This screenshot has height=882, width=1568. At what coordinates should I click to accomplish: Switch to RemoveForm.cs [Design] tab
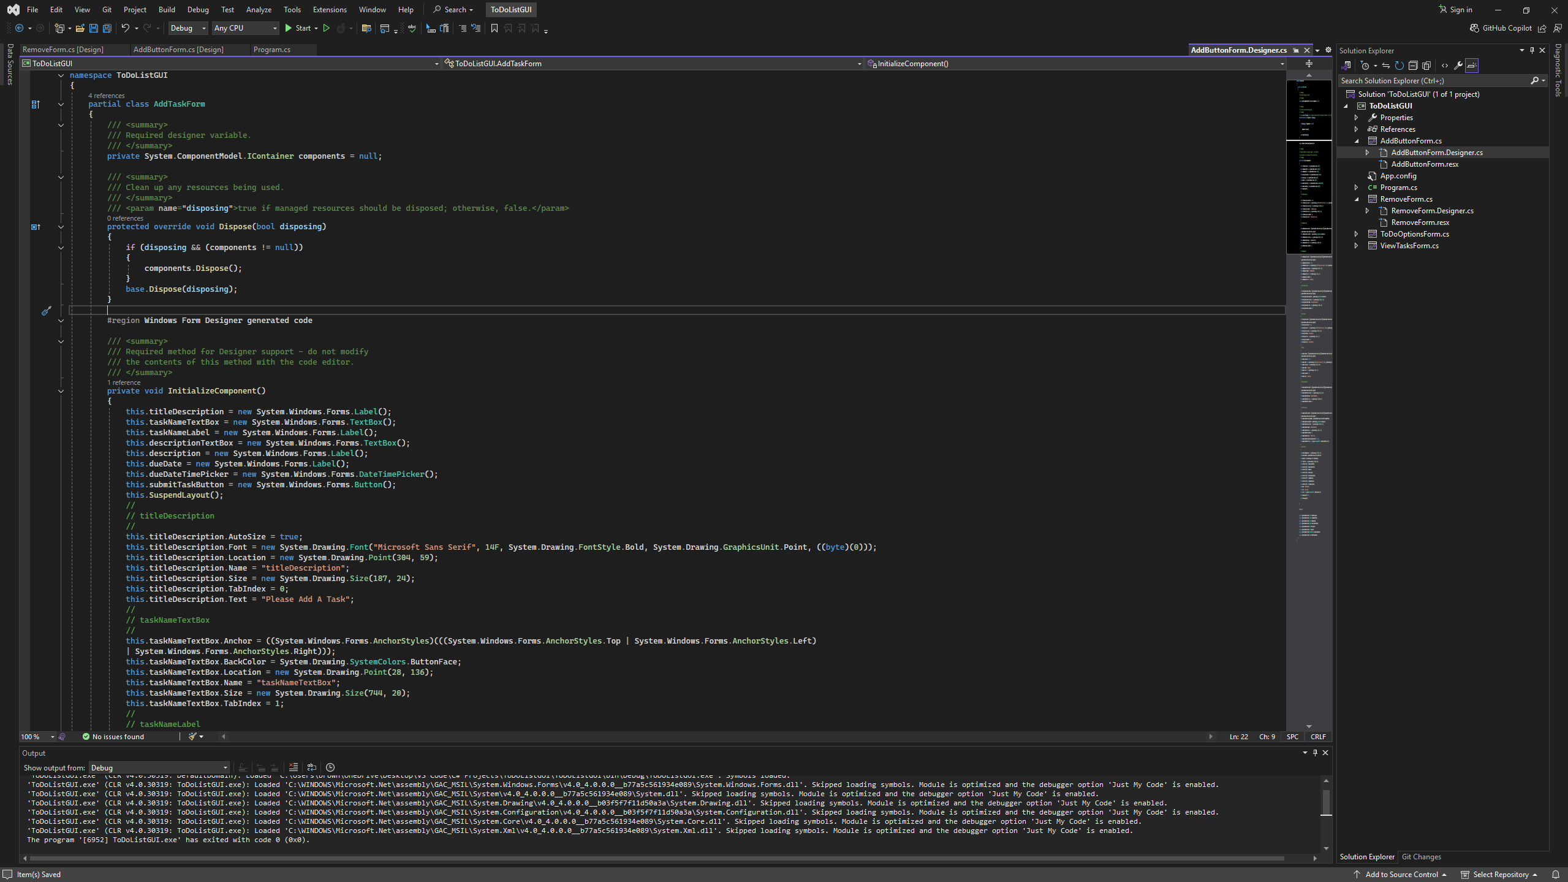point(63,50)
